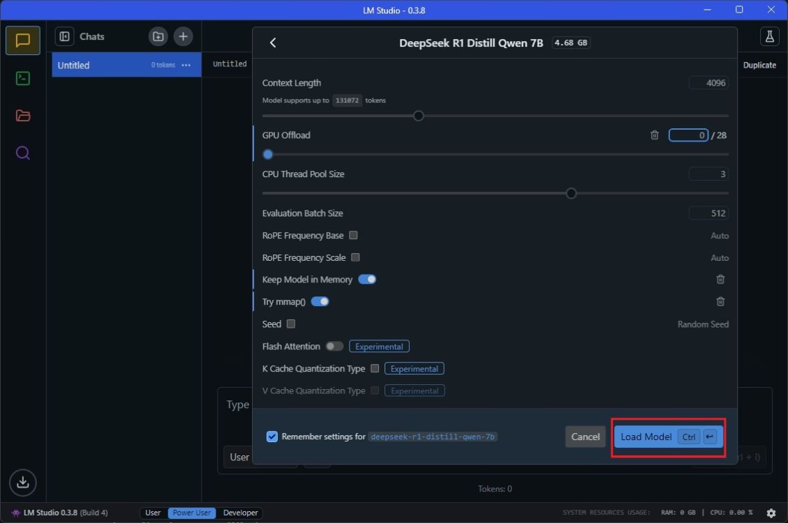Image resolution: width=788 pixels, height=523 pixels.
Task: Switch to Developer mode in the status bar
Action: [240, 513]
